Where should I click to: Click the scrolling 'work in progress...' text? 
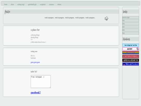click(x=70, y=18)
